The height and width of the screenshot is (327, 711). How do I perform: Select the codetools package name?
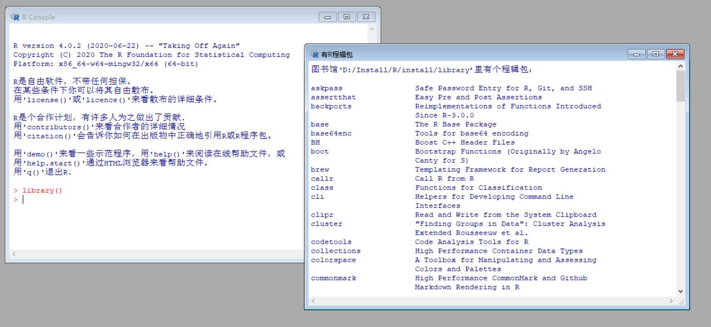pyautogui.click(x=331, y=242)
